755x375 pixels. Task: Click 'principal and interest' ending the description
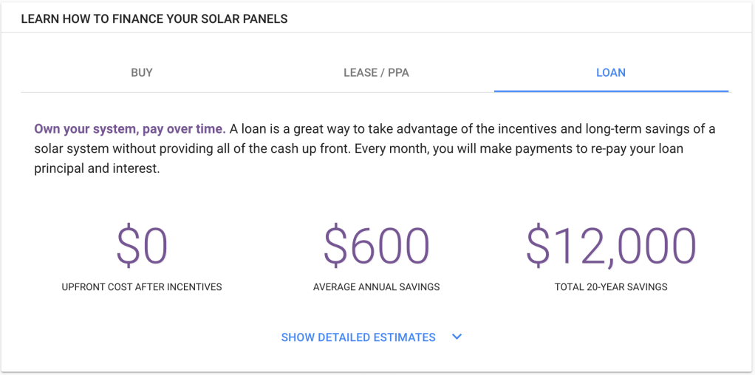[x=97, y=168]
